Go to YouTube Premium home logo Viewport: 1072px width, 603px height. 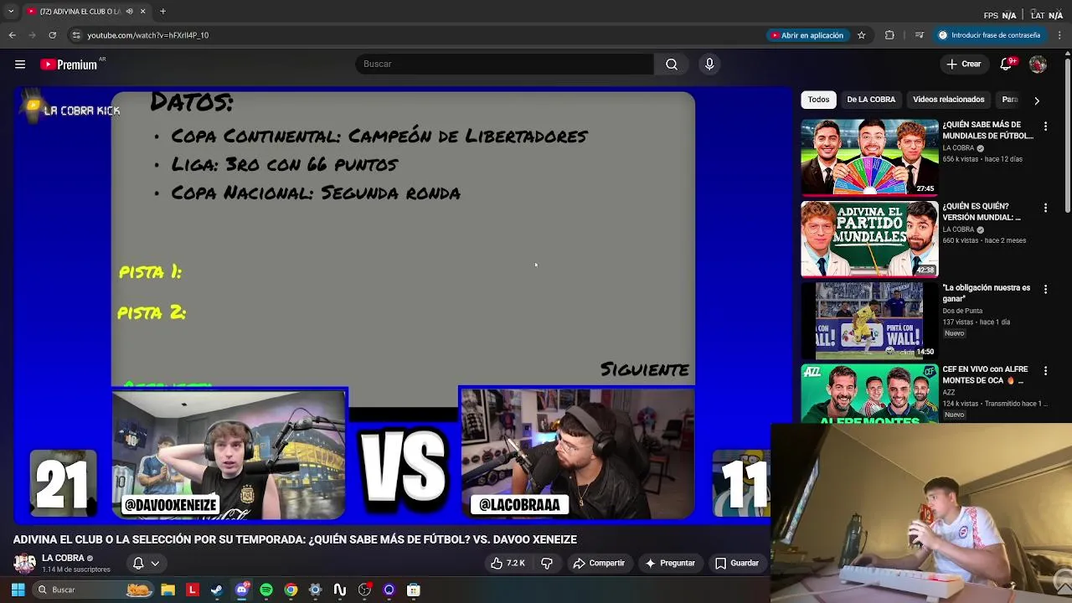[x=69, y=64]
